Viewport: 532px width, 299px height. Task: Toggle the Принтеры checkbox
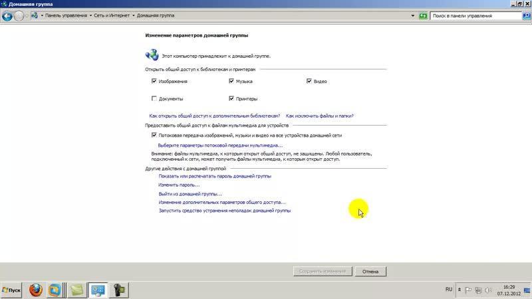[231, 99]
